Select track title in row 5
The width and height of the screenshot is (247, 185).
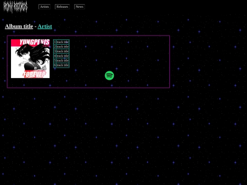pos(63,61)
